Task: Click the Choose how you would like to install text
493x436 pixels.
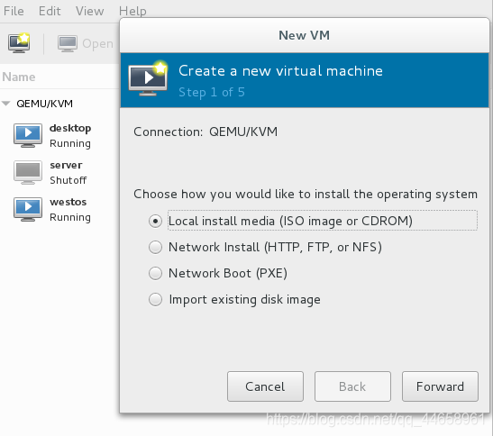Action: tap(306, 195)
